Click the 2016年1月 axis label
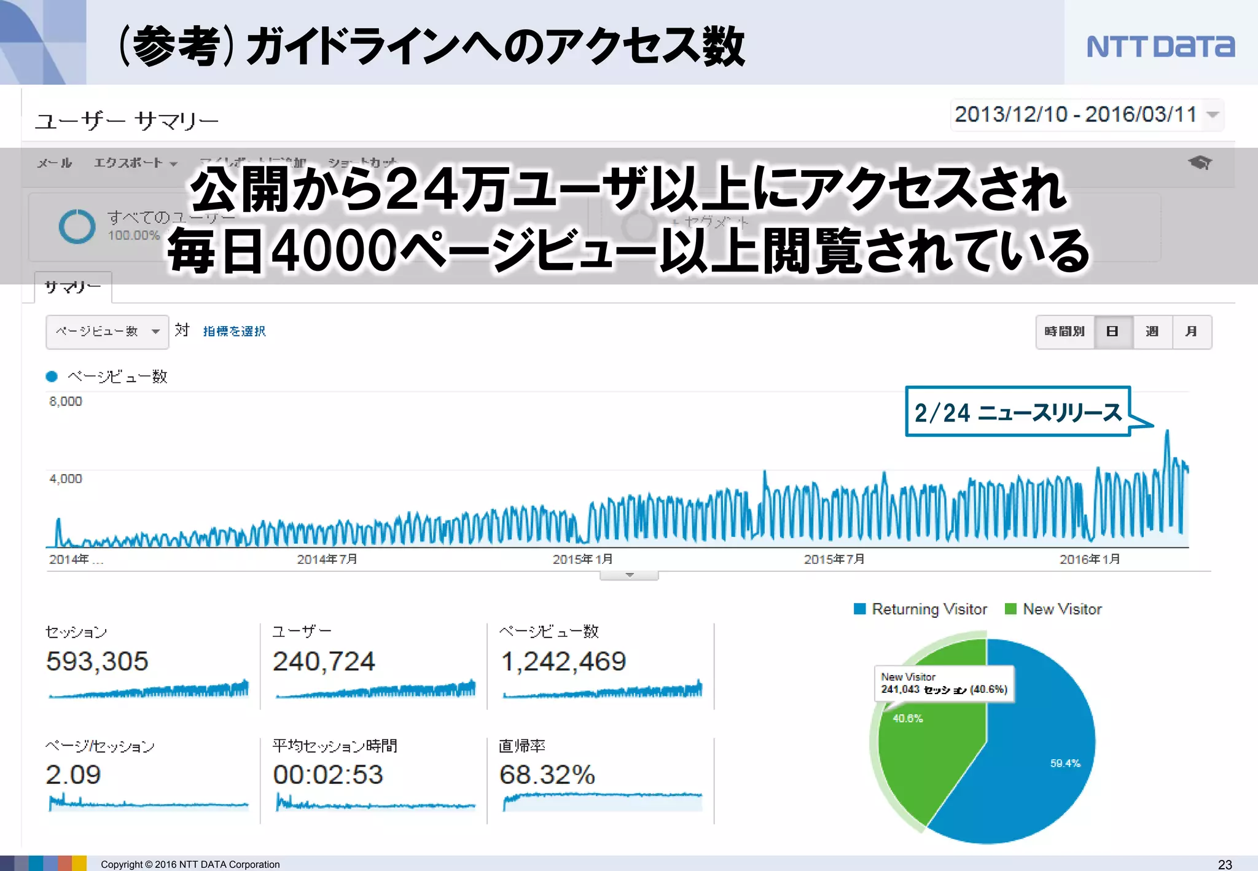Screen dimensions: 1258x871 click(1090, 560)
